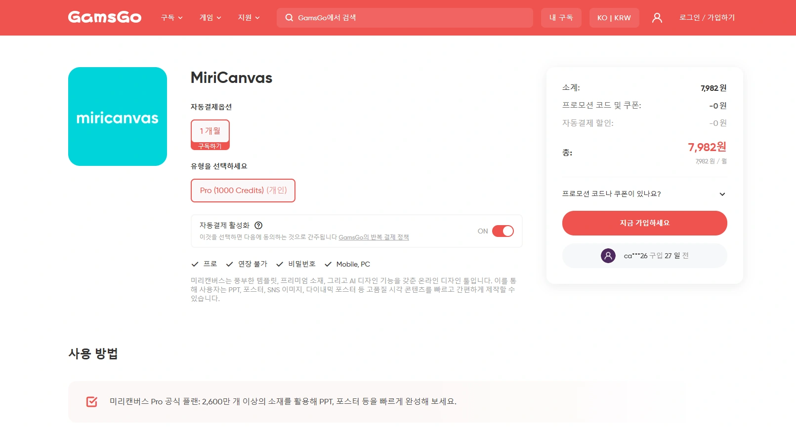Viewport: 796px width, 428px height.
Task: Open KO | KRW language currency selector
Action: coord(614,18)
